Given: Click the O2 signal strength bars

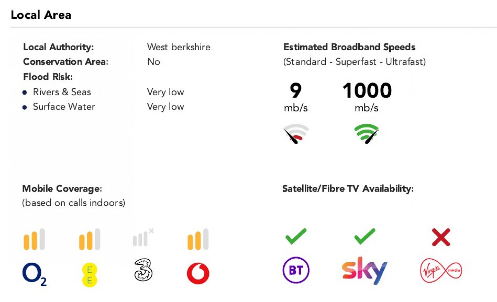Looking at the screenshot, I should 34,239.
